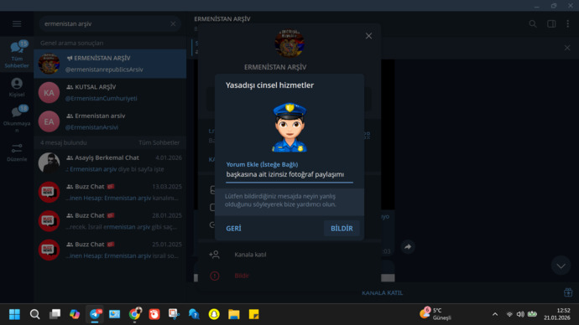
Task: Click the Telegram taskbar icon
Action: (95, 314)
